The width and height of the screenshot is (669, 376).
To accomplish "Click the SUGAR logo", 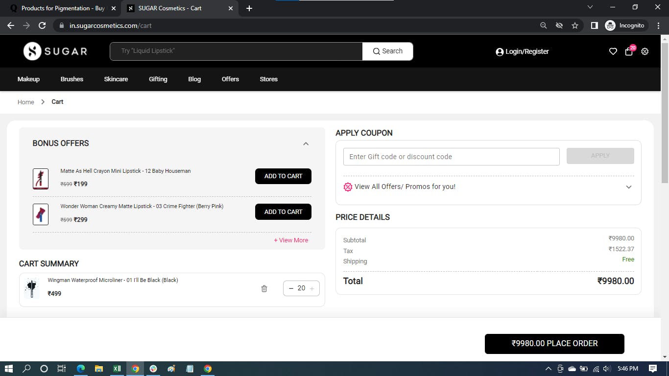I will coord(55,51).
